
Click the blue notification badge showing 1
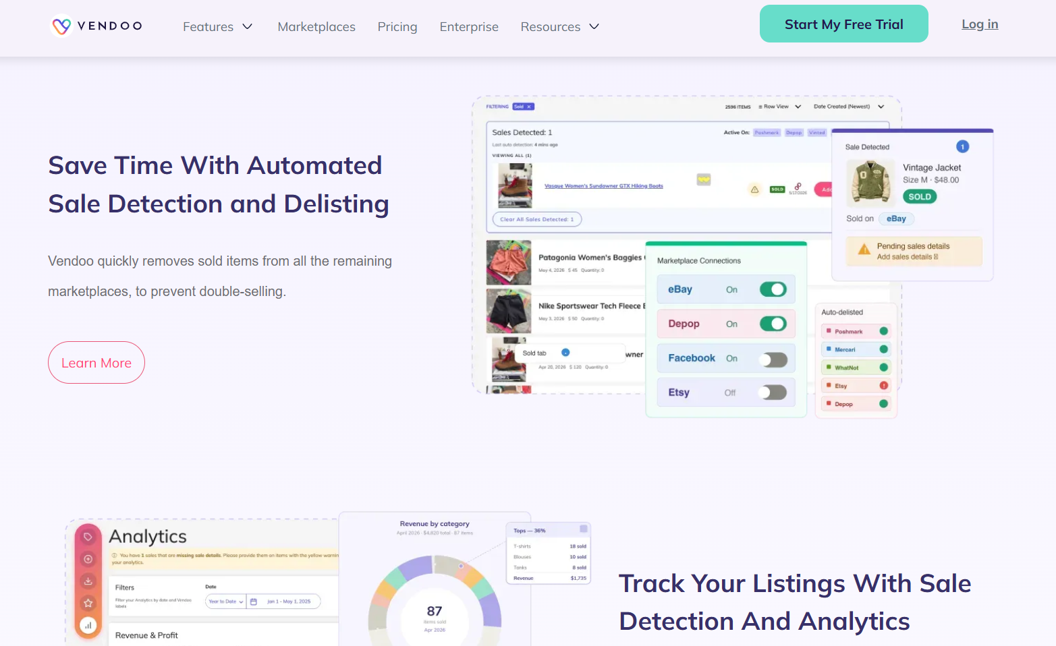(x=963, y=146)
